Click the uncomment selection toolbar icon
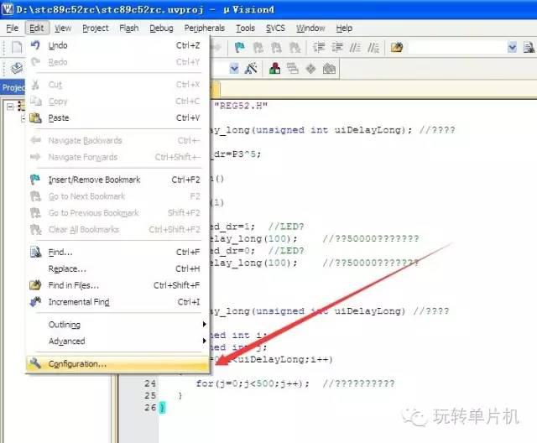This screenshot has height=443, width=537. (x=373, y=47)
